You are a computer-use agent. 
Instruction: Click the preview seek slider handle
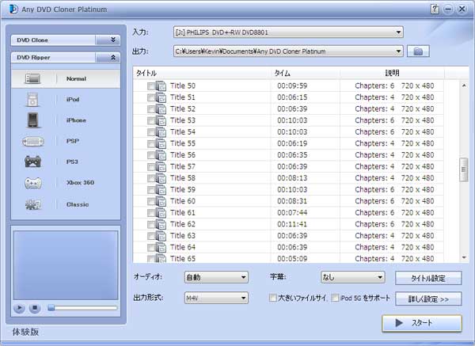[x=51, y=308]
